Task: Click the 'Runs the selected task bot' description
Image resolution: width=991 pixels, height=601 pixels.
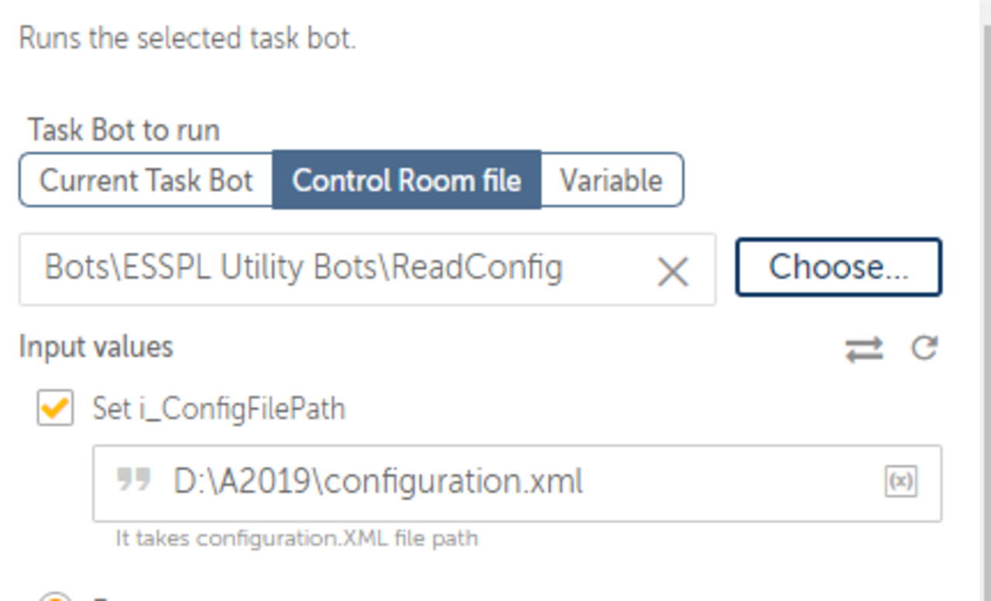Action: 187,38
